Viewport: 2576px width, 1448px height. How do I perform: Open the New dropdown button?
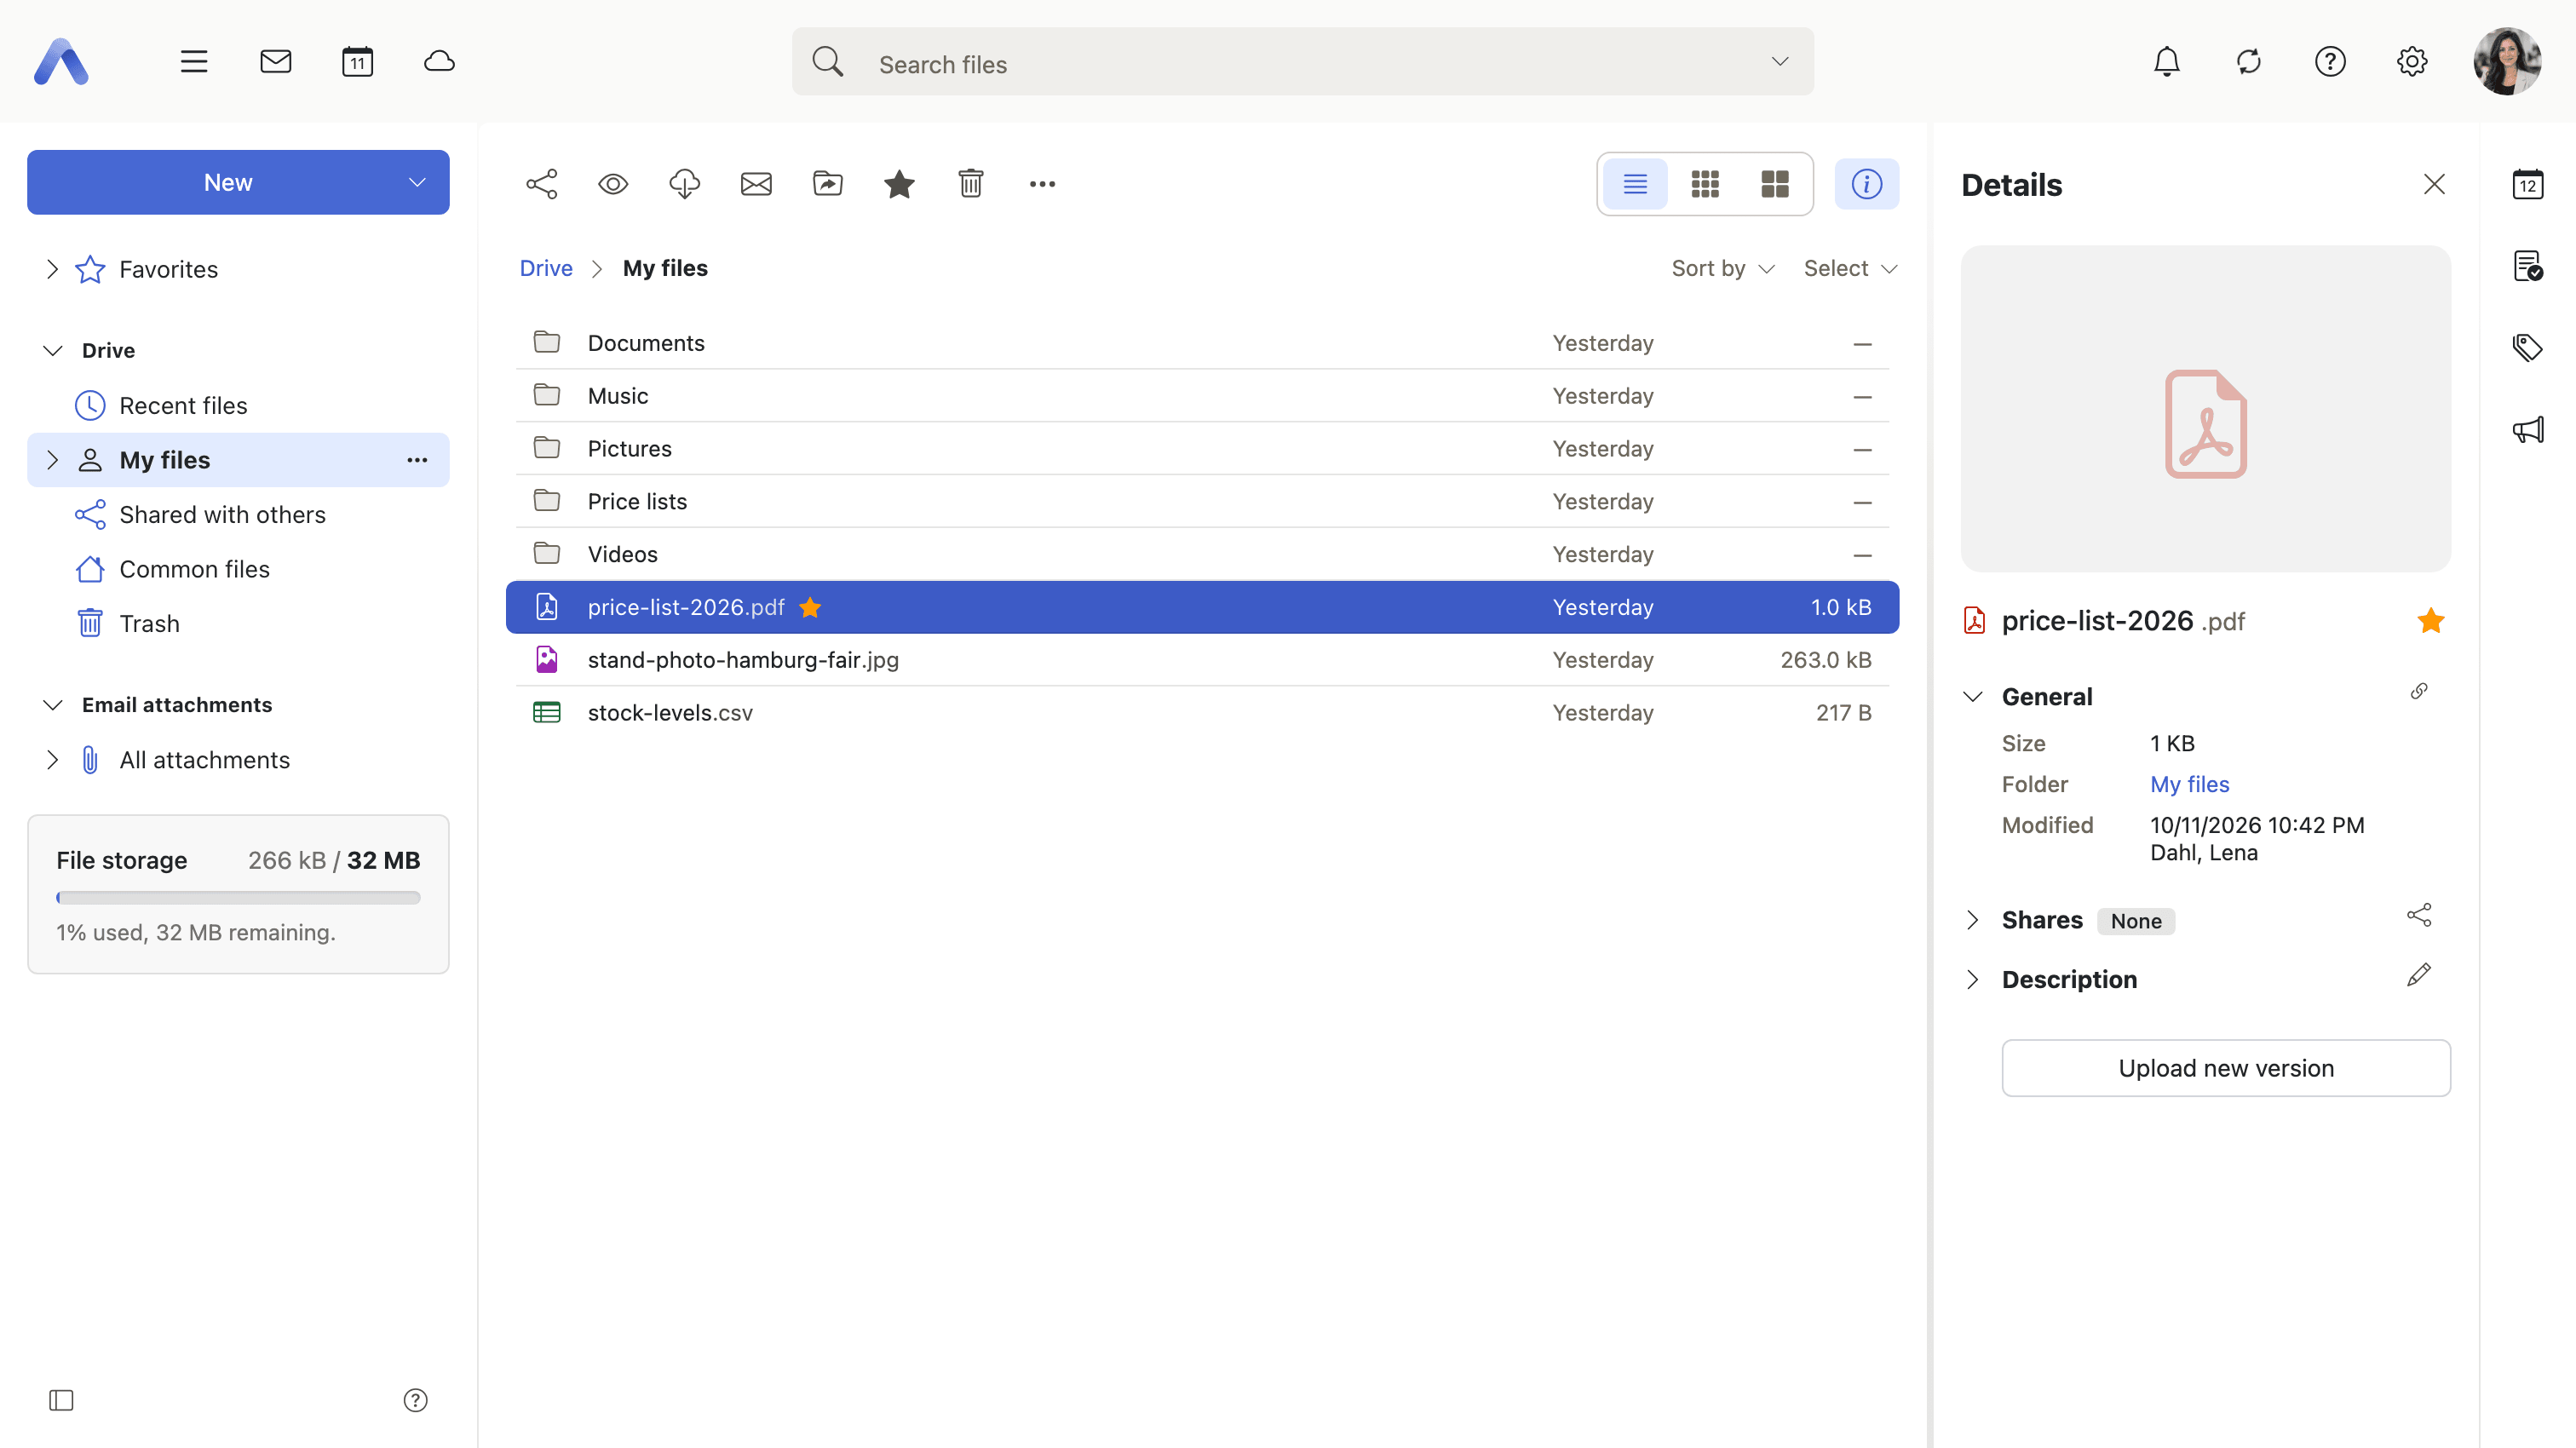pos(238,183)
